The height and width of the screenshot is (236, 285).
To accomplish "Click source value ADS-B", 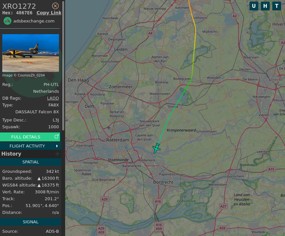I will [x=52, y=231].
